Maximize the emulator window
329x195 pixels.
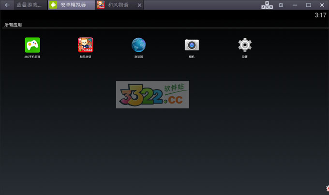coord(309,5)
